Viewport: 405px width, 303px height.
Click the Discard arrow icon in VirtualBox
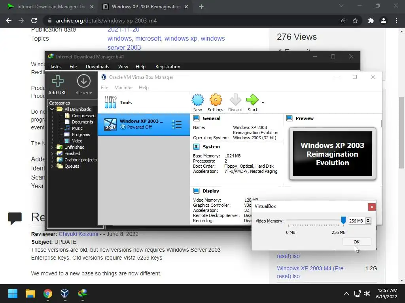tap(235, 103)
